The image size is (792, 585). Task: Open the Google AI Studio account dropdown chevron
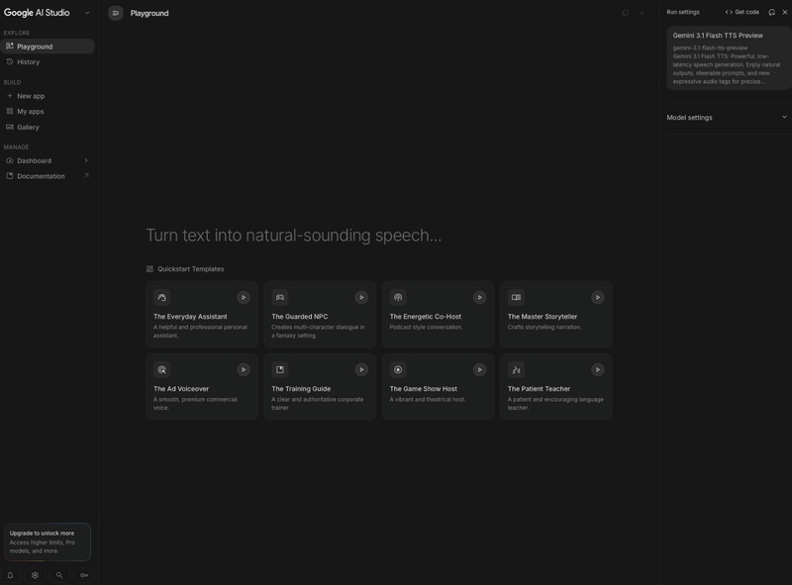point(87,13)
